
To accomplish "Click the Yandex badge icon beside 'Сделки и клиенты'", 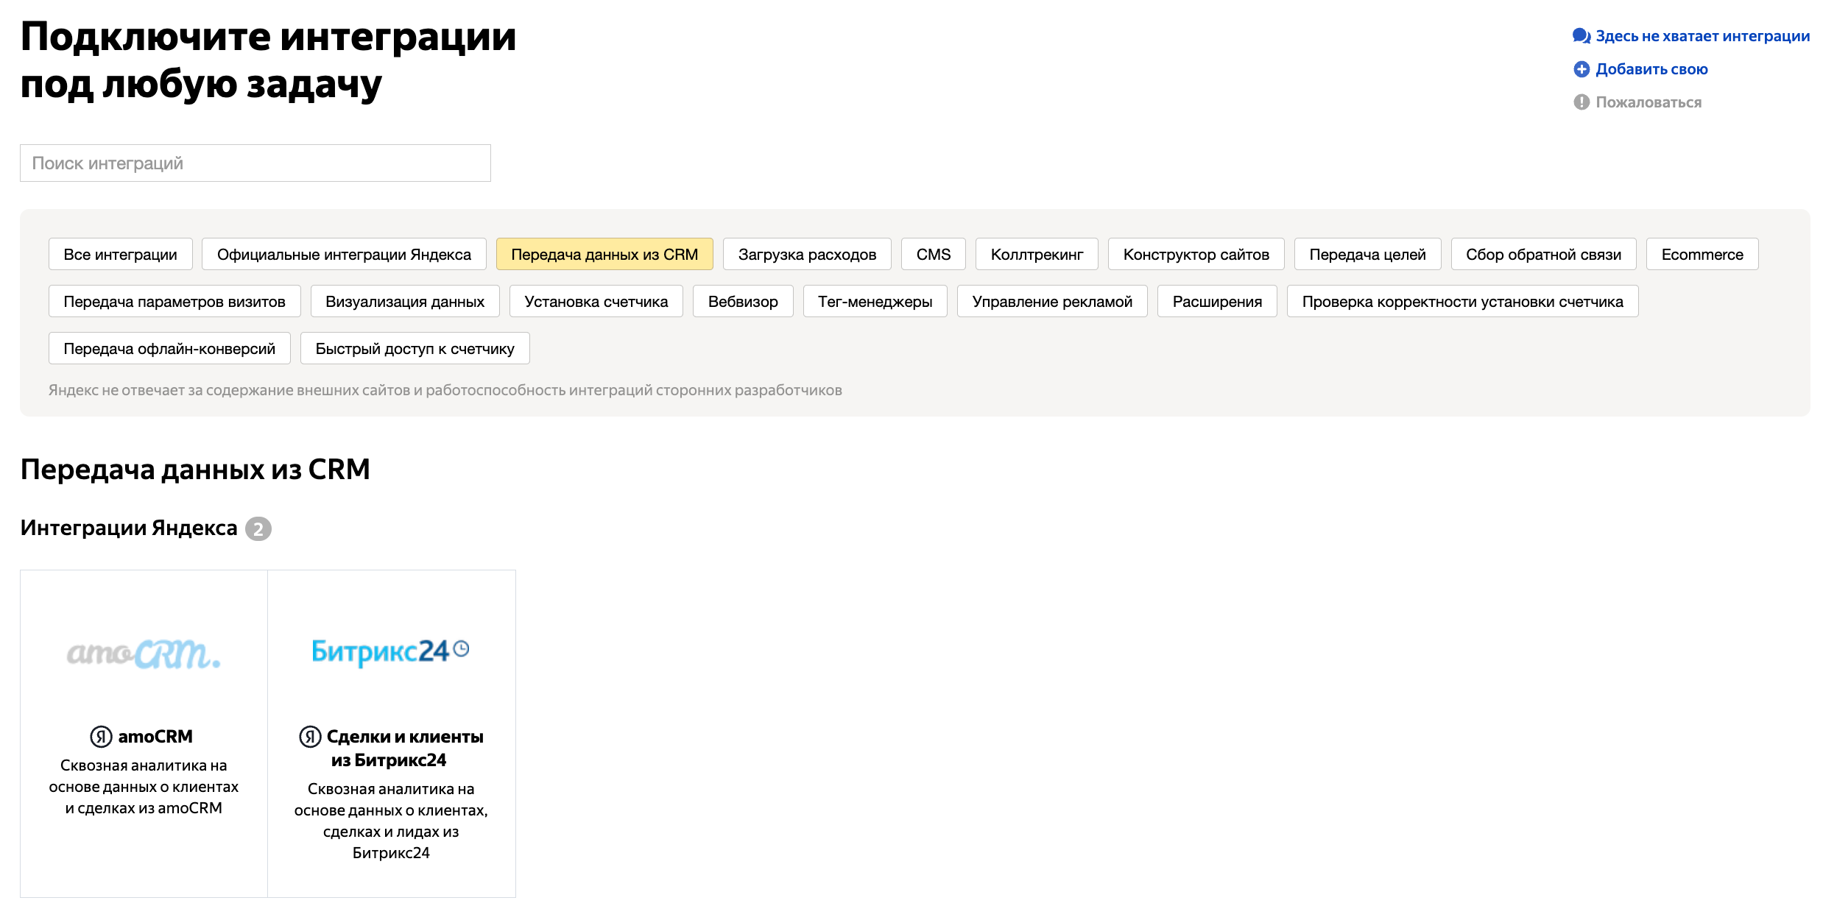I will [x=310, y=736].
